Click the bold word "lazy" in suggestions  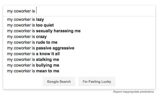[40, 20]
